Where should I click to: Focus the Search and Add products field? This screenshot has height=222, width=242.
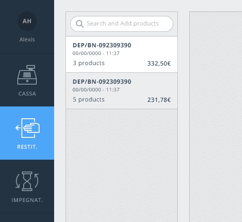point(121,24)
